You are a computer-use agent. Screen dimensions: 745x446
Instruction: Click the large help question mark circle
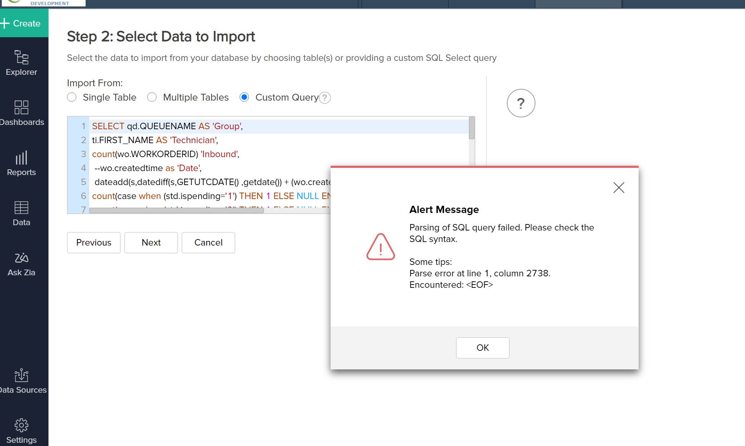pyautogui.click(x=521, y=103)
